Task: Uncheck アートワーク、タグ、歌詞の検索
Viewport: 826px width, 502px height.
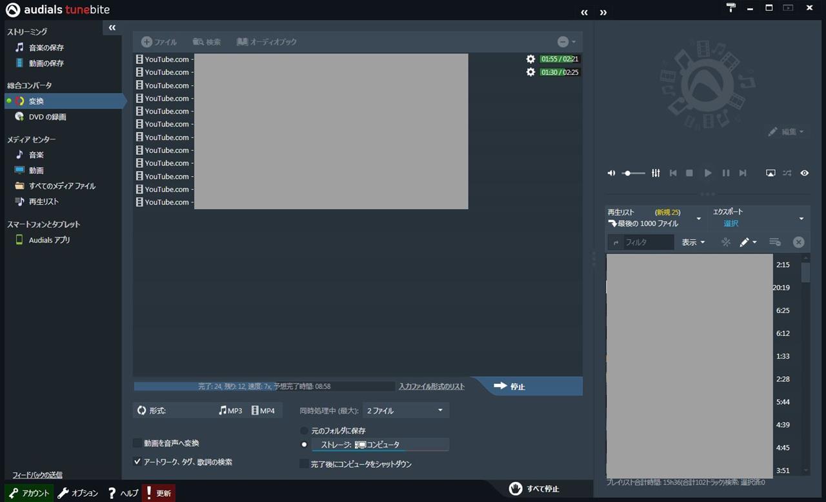Action: (137, 462)
